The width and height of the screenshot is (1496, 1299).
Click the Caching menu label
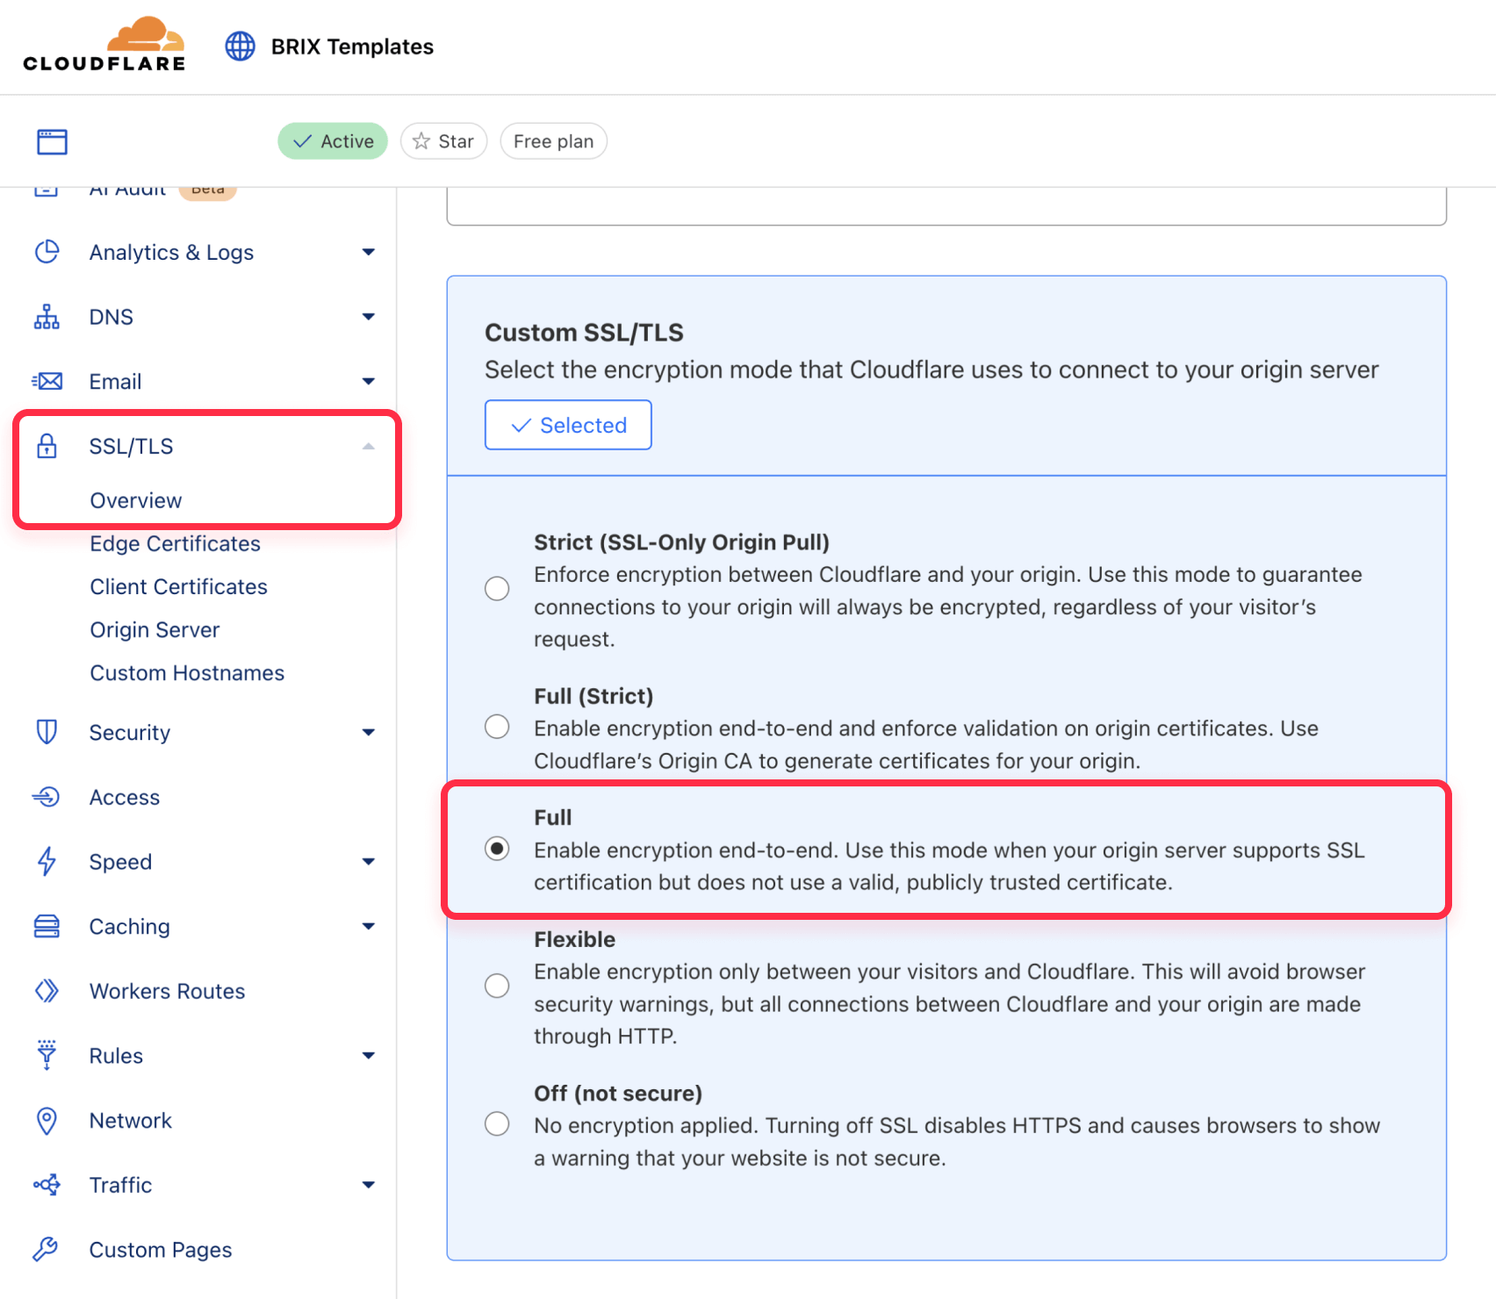click(129, 926)
